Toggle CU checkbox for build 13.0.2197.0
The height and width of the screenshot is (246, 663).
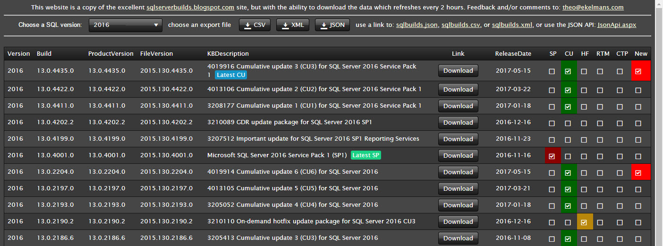pos(568,190)
